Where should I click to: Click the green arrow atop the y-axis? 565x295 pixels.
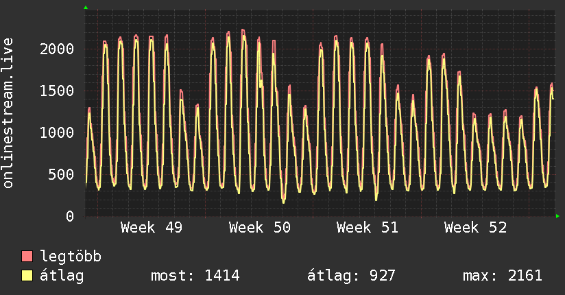pos(86,8)
